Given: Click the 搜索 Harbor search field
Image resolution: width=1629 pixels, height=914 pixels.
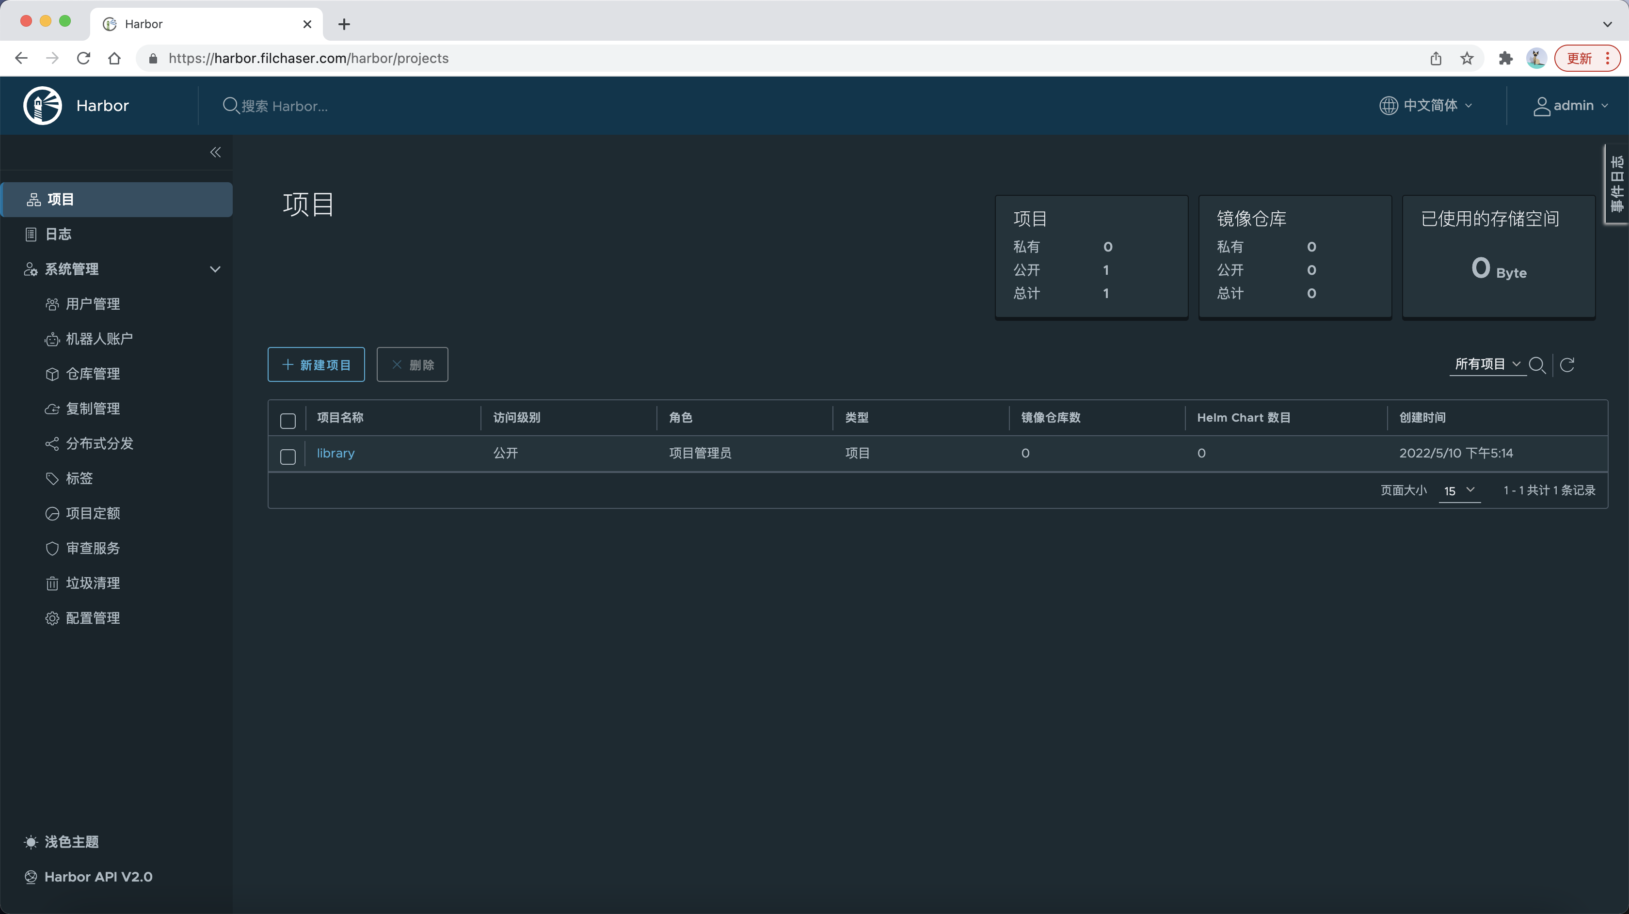Looking at the screenshot, I should (285, 106).
